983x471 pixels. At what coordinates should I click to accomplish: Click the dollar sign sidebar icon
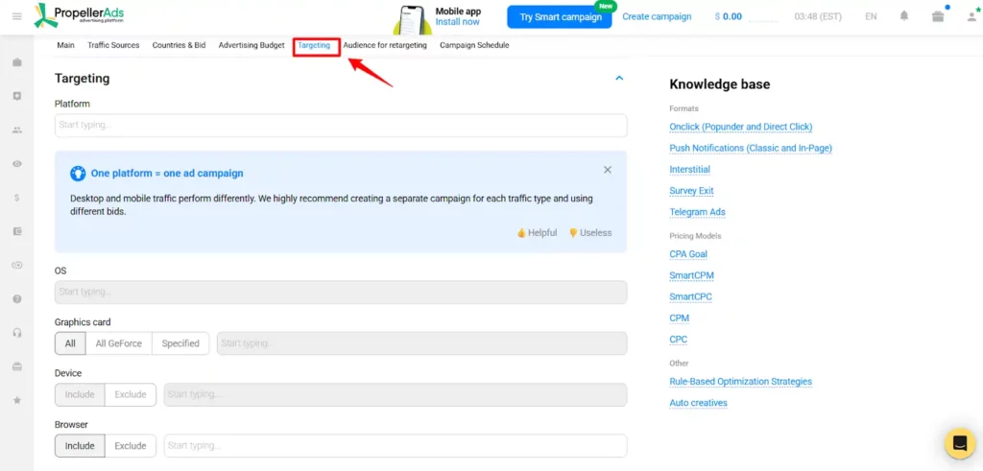tap(16, 198)
